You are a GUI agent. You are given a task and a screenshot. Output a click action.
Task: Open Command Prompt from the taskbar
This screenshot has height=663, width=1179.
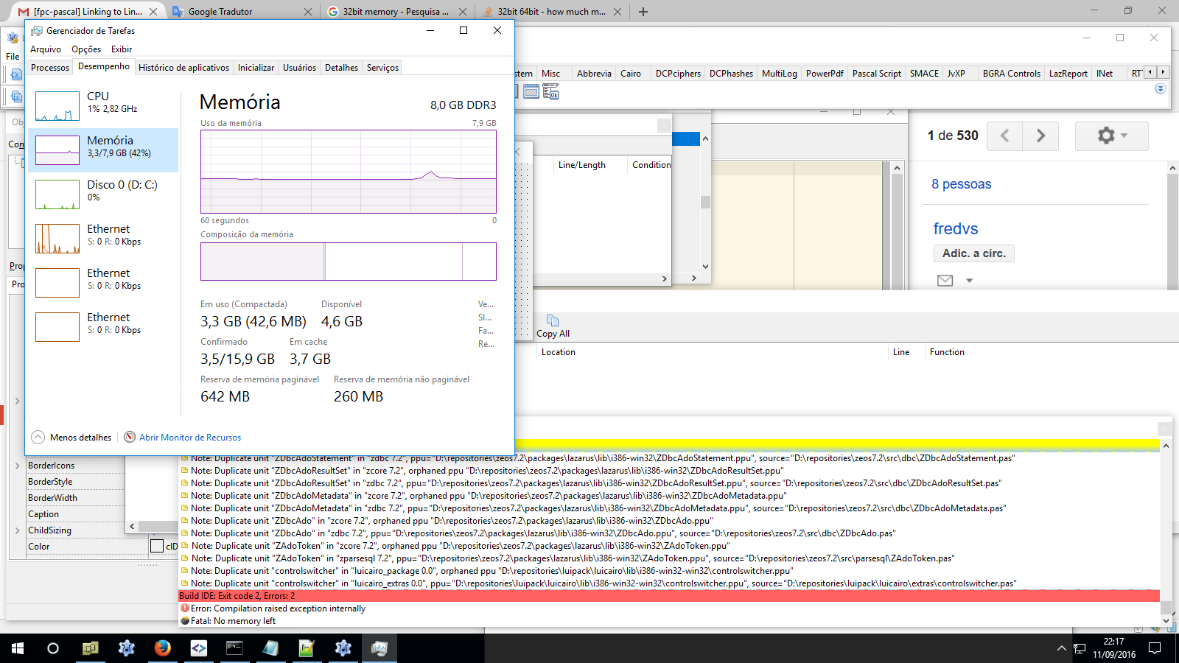pyautogui.click(x=234, y=648)
